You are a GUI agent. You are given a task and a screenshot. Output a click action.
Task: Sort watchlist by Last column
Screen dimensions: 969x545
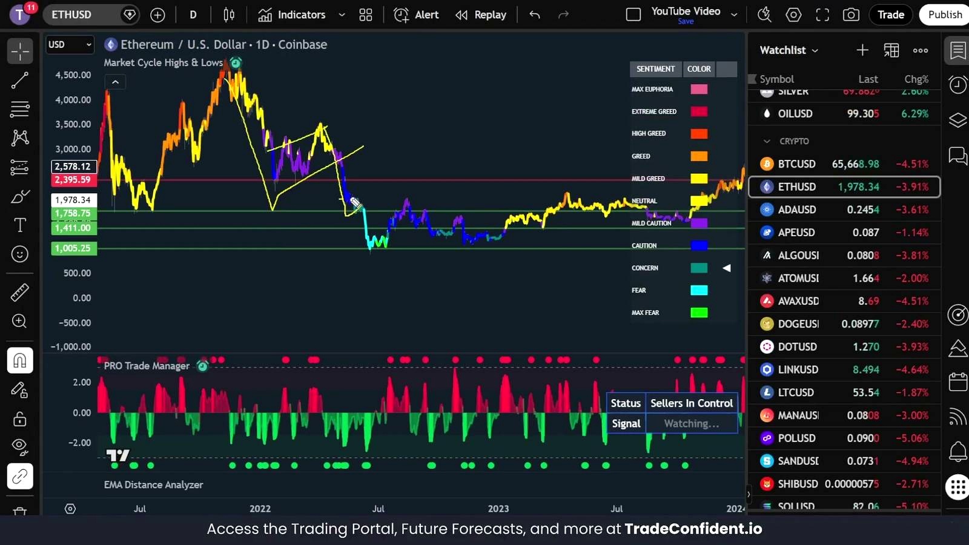click(x=868, y=79)
